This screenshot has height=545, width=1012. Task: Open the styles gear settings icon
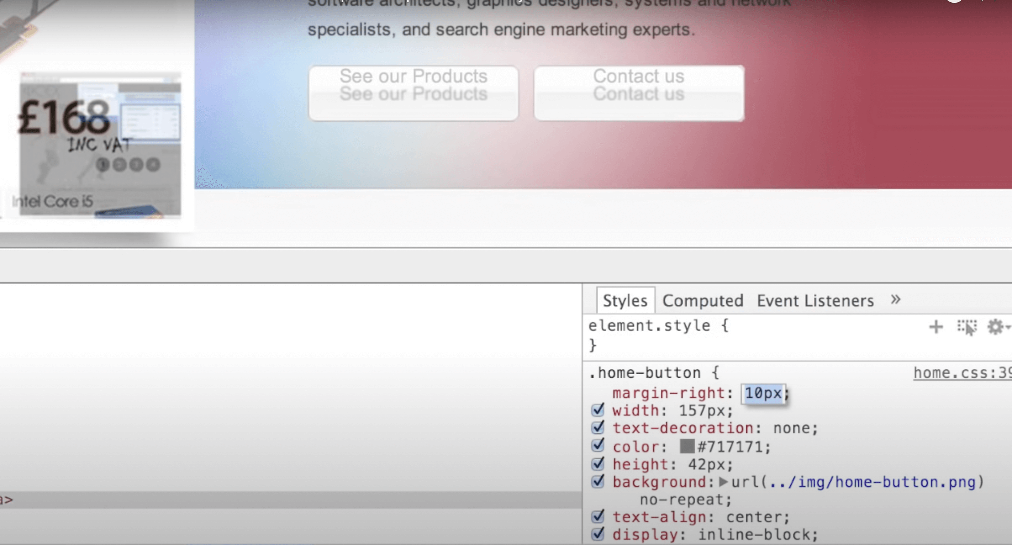pyautogui.click(x=995, y=327)
